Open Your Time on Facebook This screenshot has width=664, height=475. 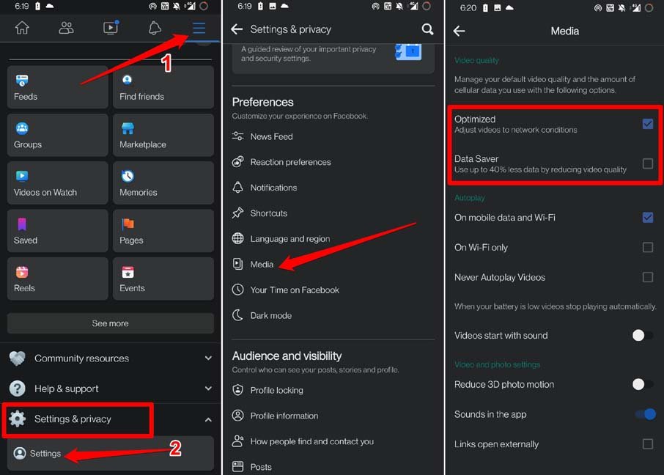point(333,290)
